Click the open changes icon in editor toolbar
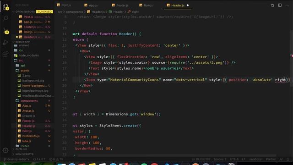The image size is (293, 165). (x=272, y=5)
